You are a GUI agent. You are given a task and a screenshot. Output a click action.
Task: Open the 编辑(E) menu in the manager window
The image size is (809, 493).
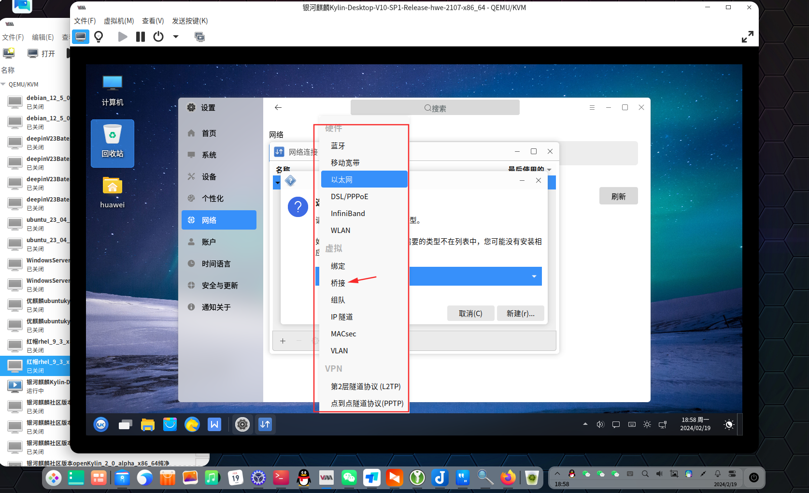pyautogui.click(x=43, y=37)
